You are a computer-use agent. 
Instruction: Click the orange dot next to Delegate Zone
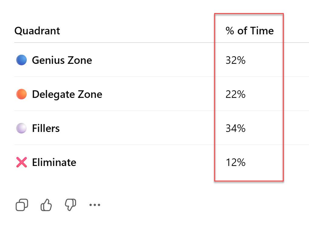tap(21, 94)
